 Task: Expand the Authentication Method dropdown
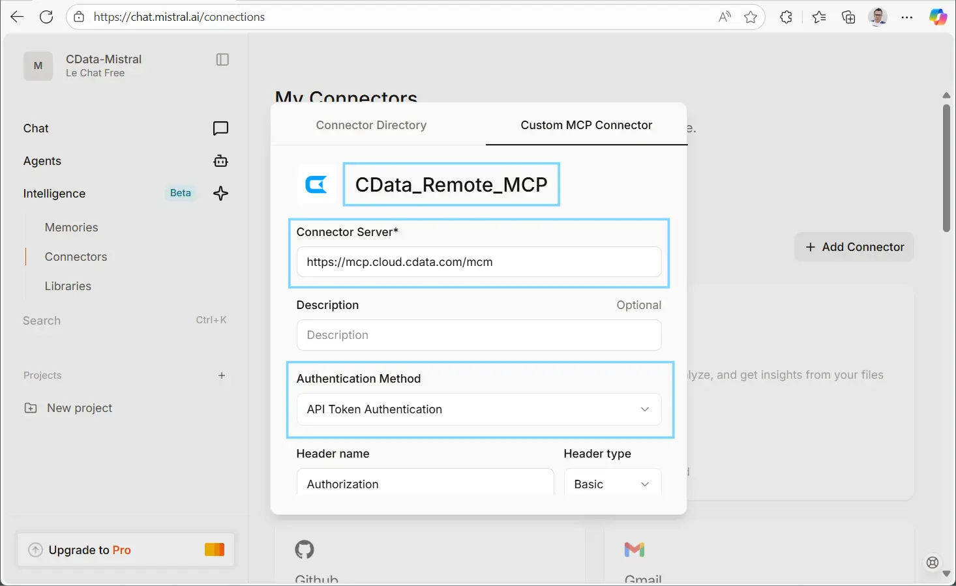[x=479, y=409]
